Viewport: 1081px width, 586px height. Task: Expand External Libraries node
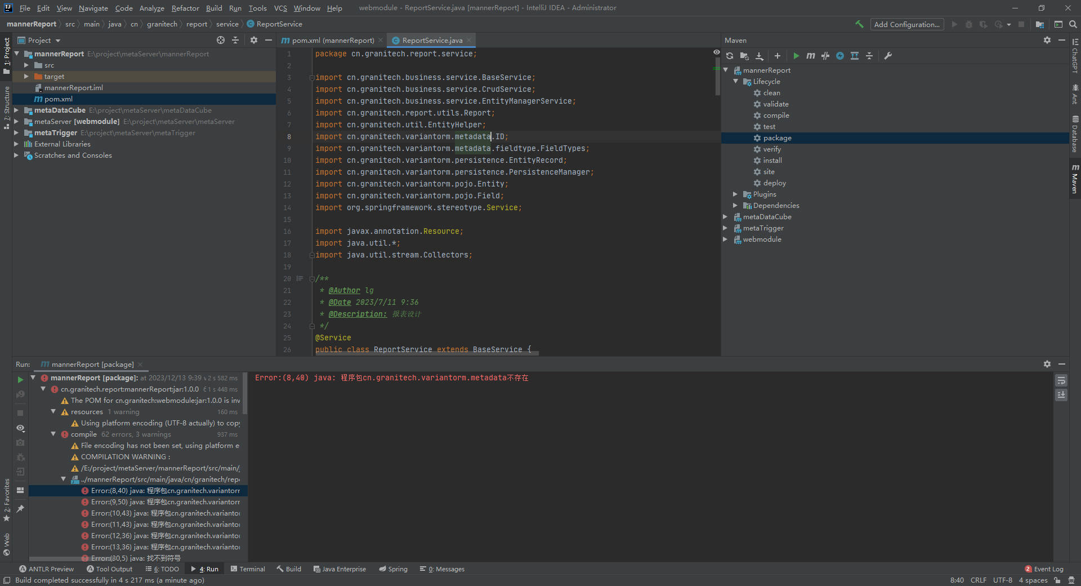pos(16,144)
